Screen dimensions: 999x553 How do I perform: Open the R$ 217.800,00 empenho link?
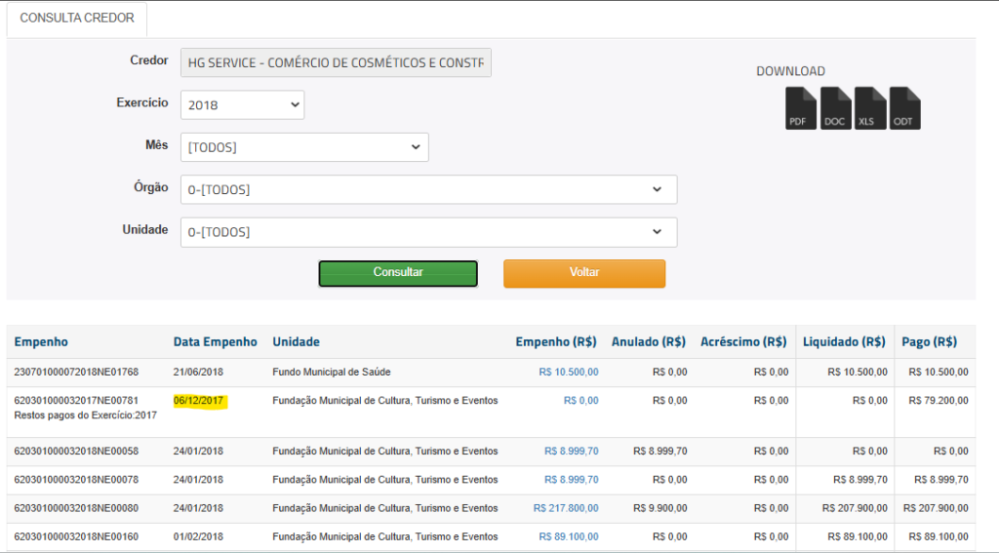[x=566, y=508]
